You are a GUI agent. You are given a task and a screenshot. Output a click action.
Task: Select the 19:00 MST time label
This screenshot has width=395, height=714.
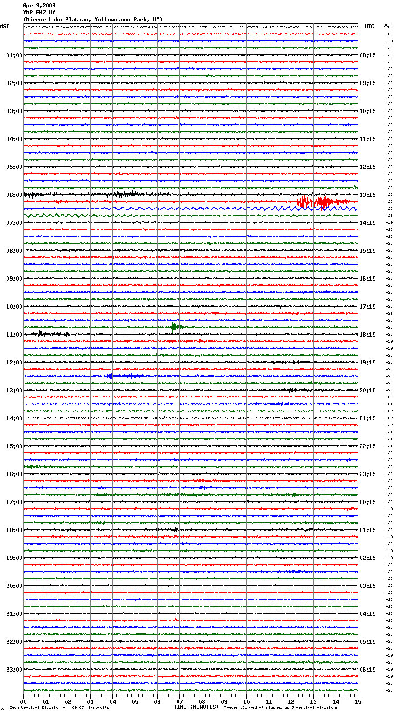(14, 558)
